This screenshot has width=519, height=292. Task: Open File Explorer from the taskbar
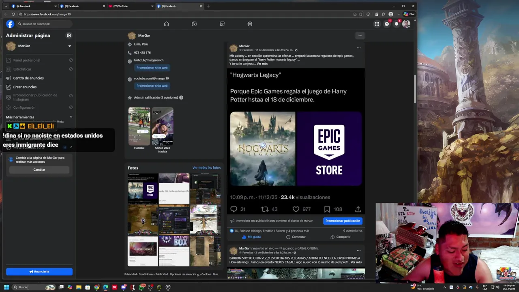point(79,287)
